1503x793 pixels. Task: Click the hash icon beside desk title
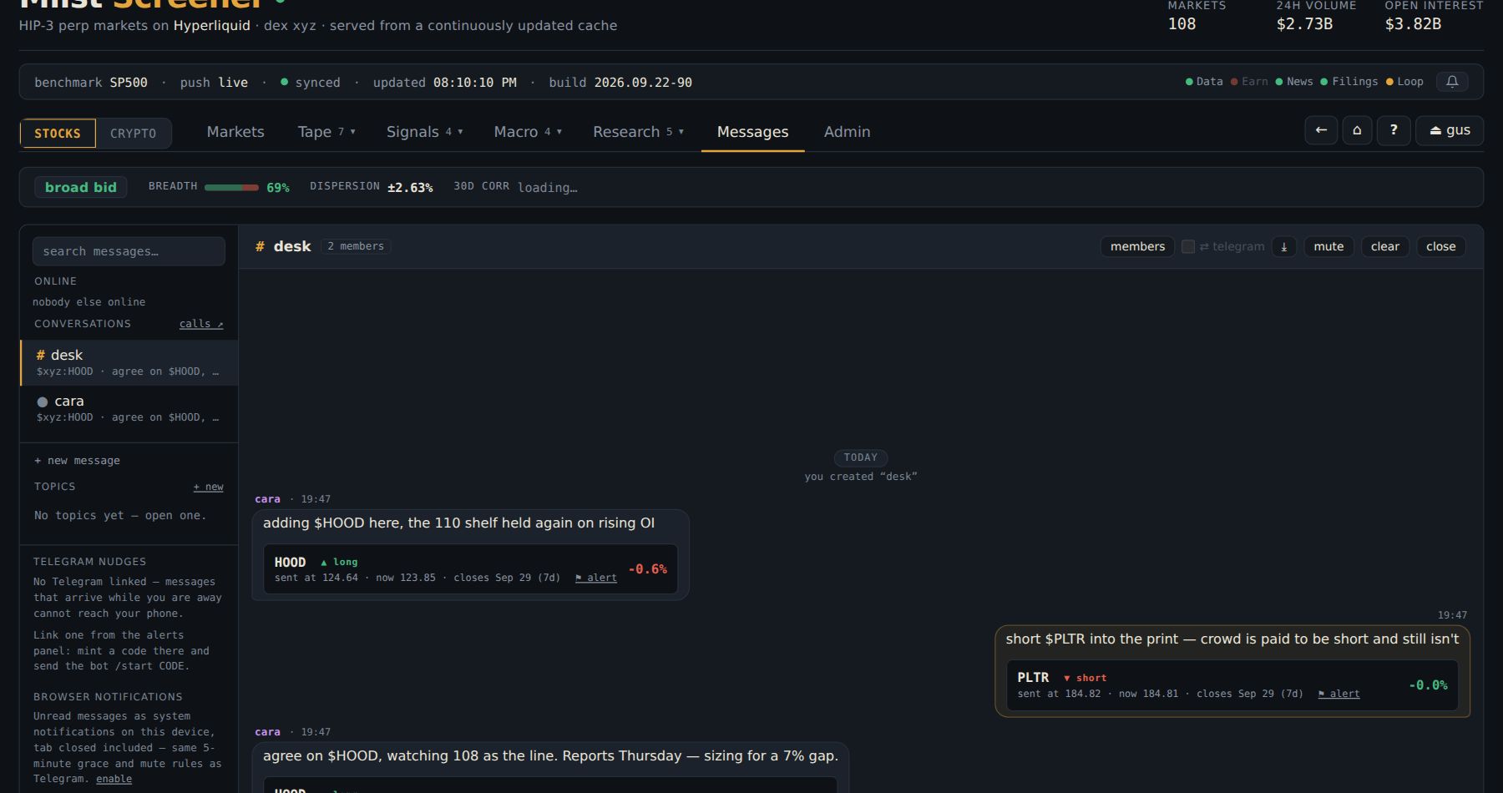[260, 246]
